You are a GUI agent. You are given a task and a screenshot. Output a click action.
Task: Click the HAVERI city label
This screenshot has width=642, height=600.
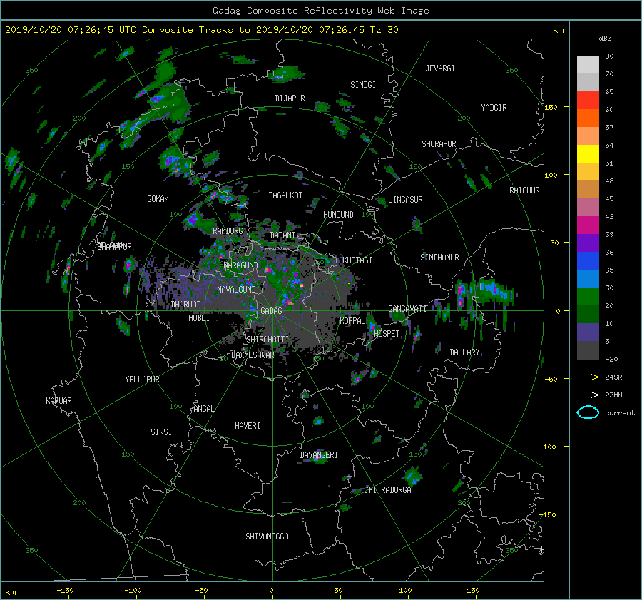(x=248, y=425)
